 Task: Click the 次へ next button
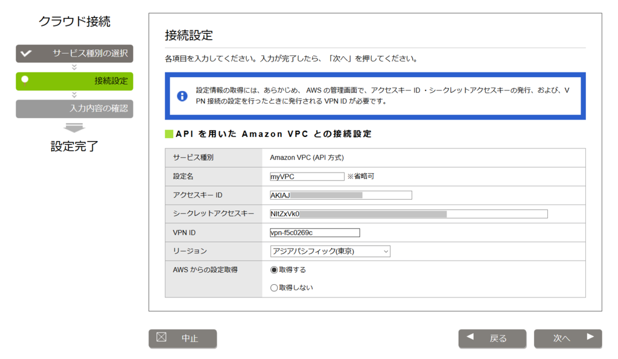pos(568,338)
